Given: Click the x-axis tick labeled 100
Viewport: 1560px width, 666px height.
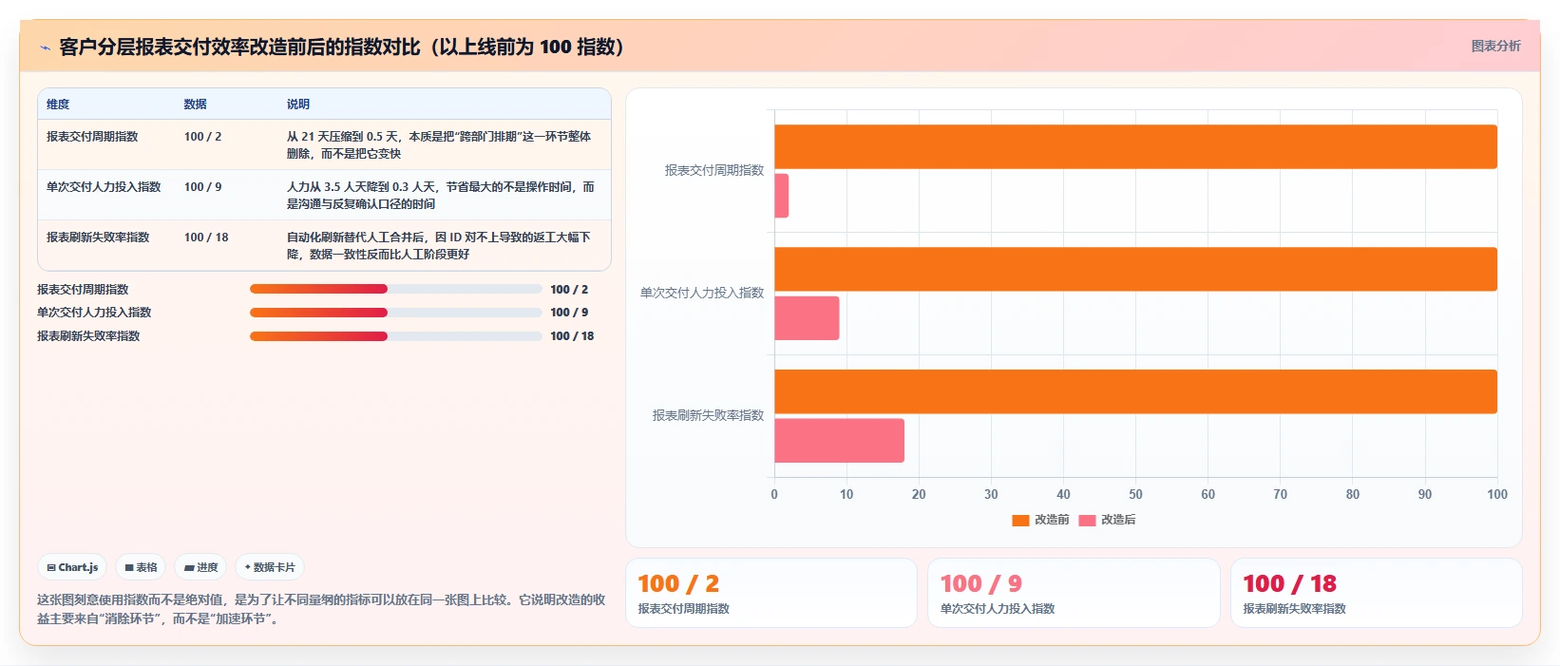Looking at the screenshot, I should click(x=1497, y=494).
